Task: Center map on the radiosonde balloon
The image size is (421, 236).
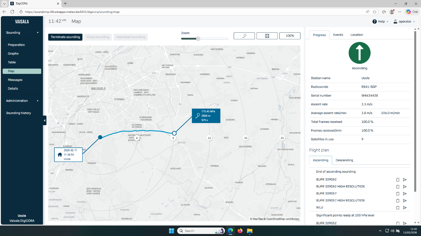Action: tap(244, 36)
